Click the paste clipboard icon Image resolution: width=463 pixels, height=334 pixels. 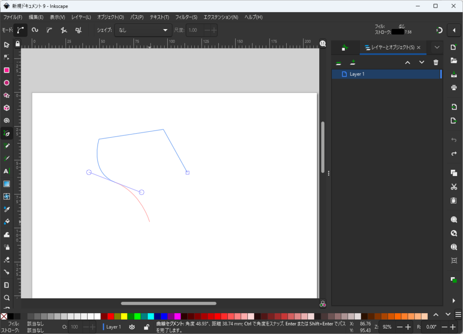[x=454, y=201]
